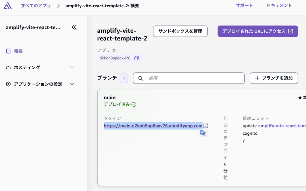Screen dimensions: 306x191
Task: Click the AWS Amplify logo icon
Action: (x=8, y=6)
